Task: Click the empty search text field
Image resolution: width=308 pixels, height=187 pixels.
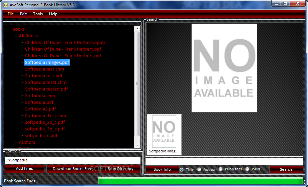Action: coord(224,161)
